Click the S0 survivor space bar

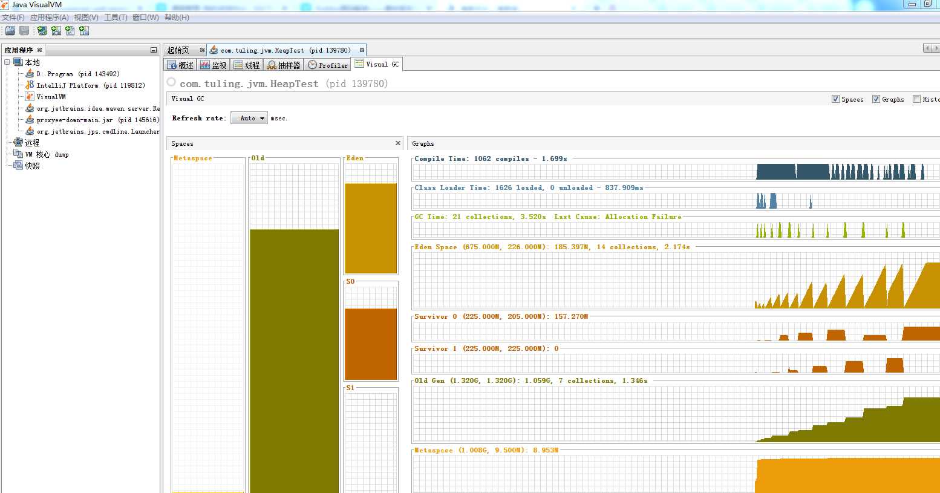(x=371, y=344)
